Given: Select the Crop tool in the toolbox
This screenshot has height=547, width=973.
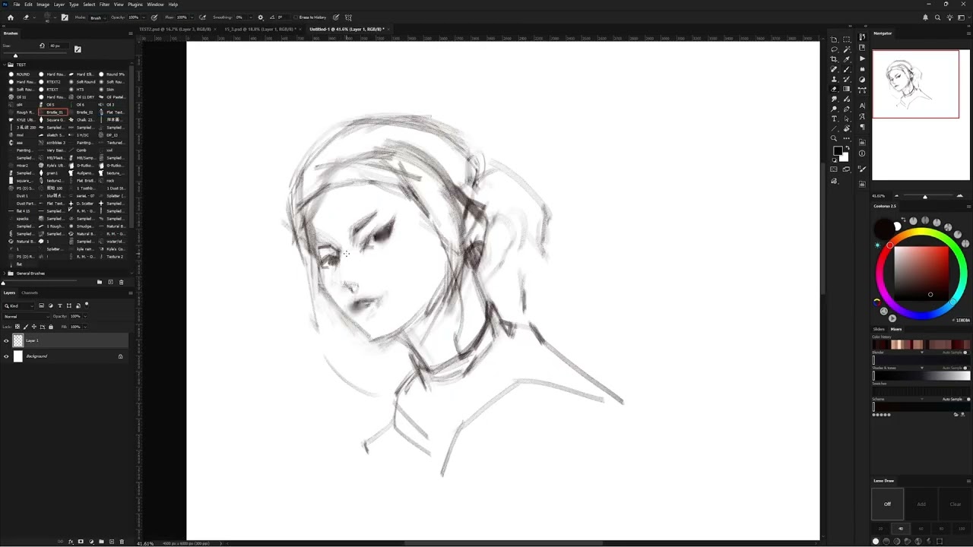Looking at the screenshot, I should coord(834,59).
